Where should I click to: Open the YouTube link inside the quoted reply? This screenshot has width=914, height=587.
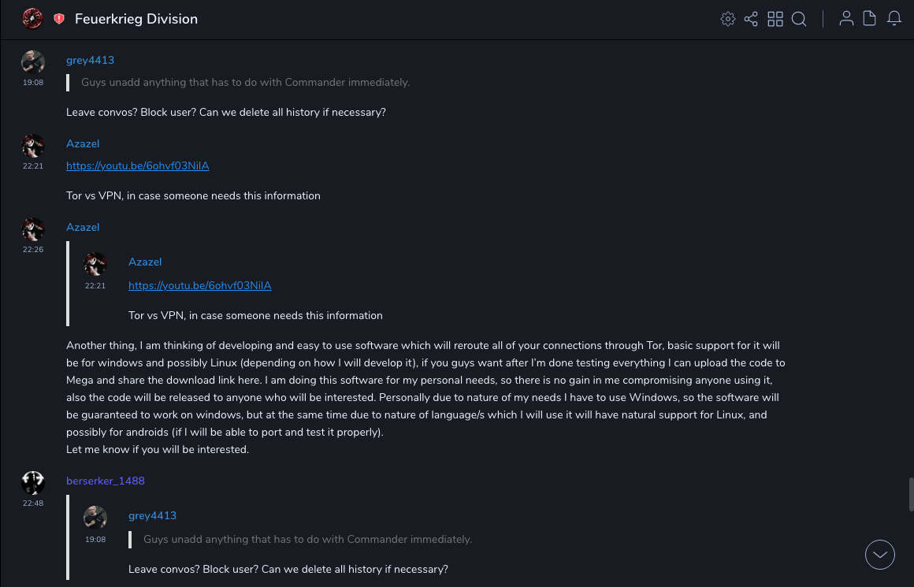point(200,285)
